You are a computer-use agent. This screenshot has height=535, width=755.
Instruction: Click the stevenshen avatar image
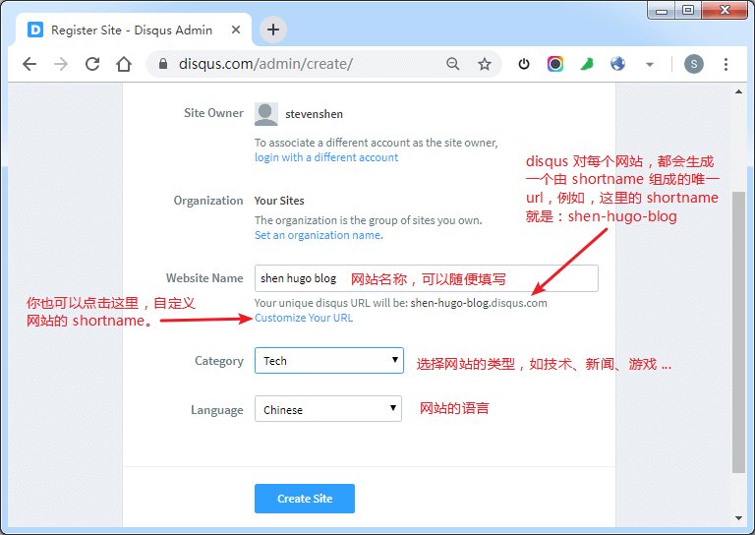pos(265,114)
